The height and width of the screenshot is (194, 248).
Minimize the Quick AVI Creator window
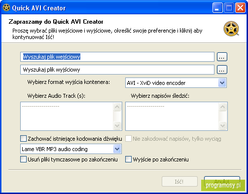pos(217,8)
